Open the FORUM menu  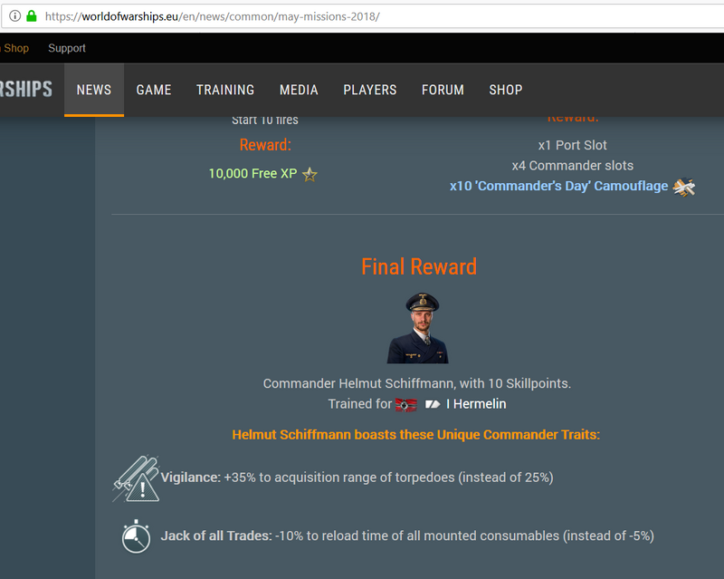pyautogui.click(x=443, y=90)
